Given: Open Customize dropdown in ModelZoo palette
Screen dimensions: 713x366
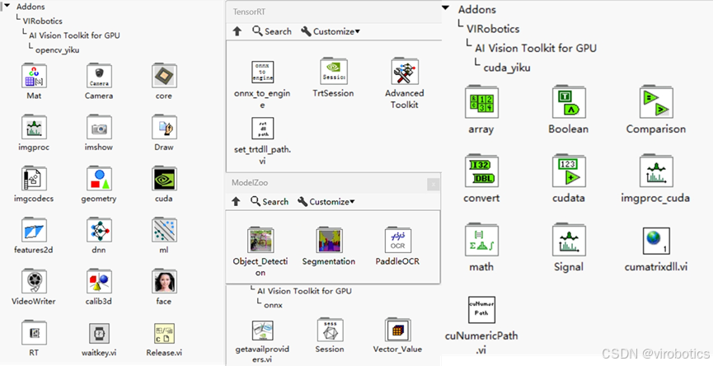Looking at the screenshot, I should (x=326, y=201).
